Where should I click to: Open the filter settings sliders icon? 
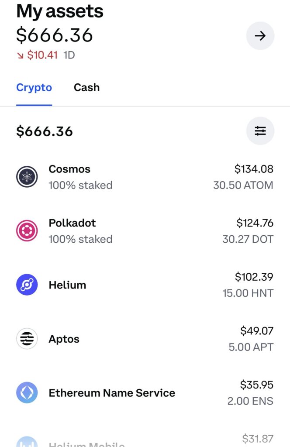coord(260,131)
